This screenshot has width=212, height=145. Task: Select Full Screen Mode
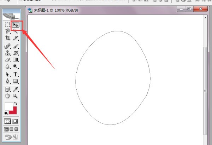pyautogui.click(x=16, y=129)
